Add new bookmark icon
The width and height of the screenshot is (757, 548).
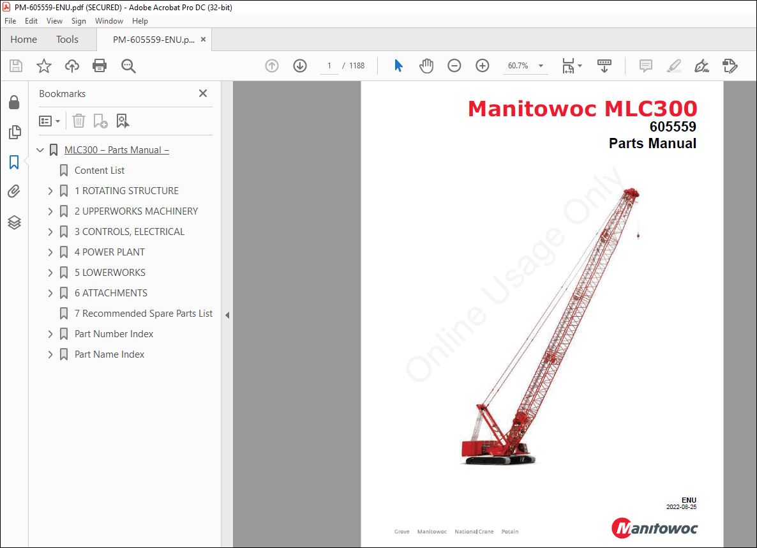100,121
